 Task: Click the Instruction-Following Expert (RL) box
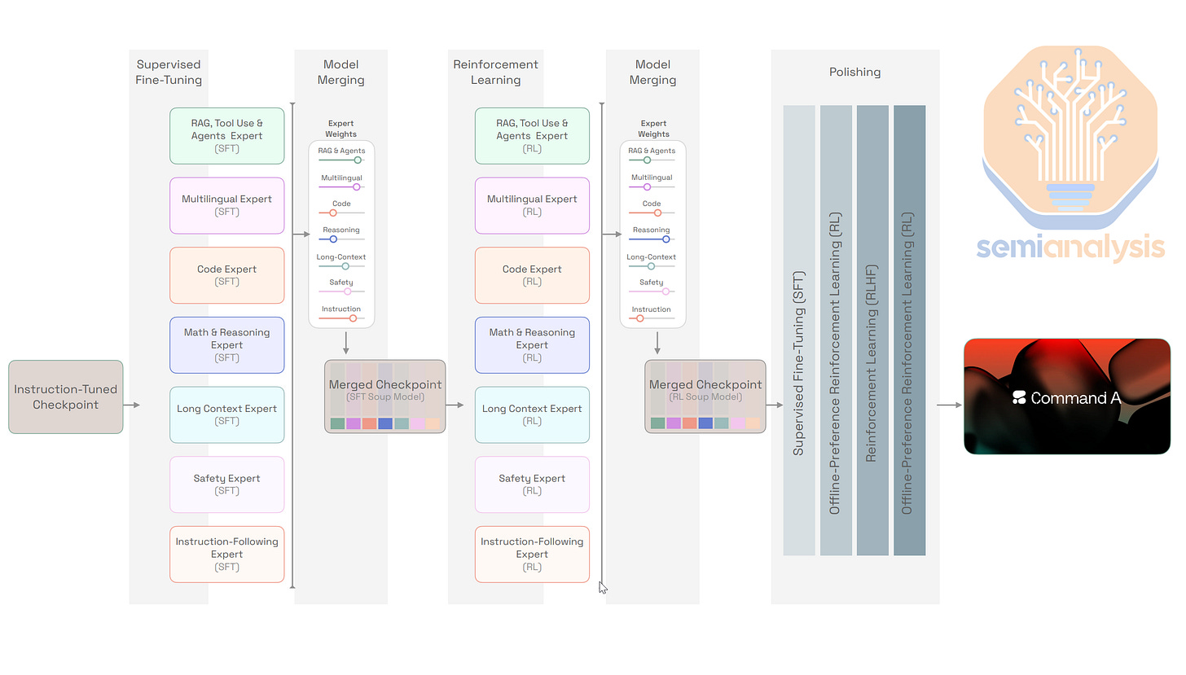click(x=532, y=554)
